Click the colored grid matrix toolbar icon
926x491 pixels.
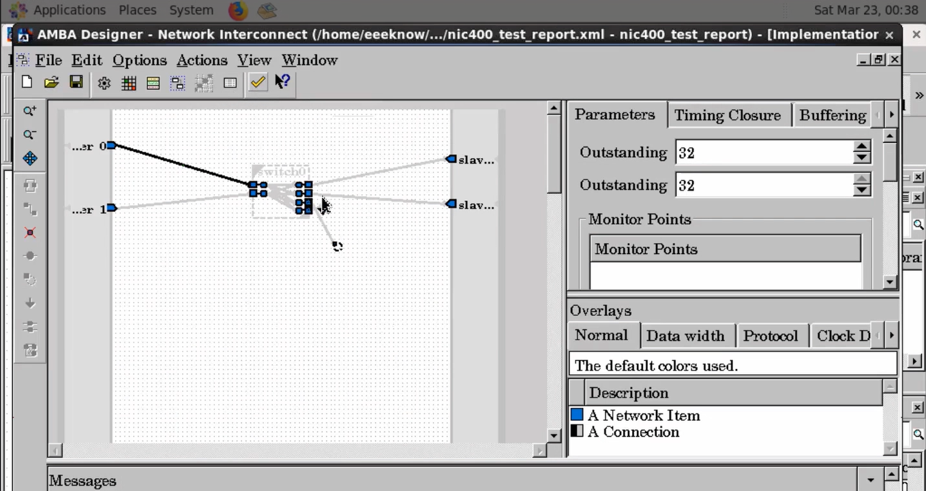coord(129,83)
